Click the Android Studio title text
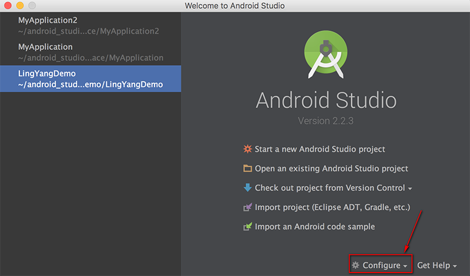 click(326, 100)
